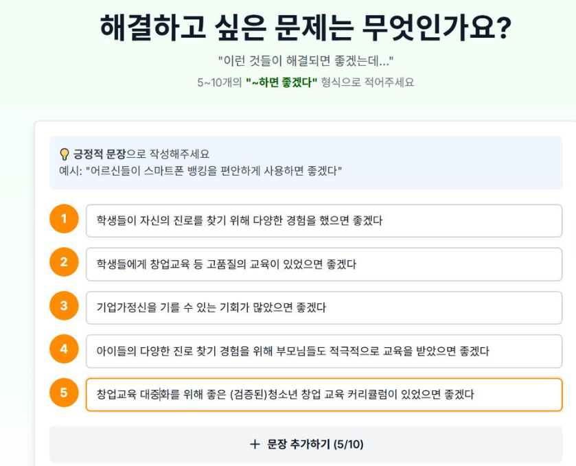
Task: Focus the first sentence field about 진로 경험
Action: click(323, 221)
